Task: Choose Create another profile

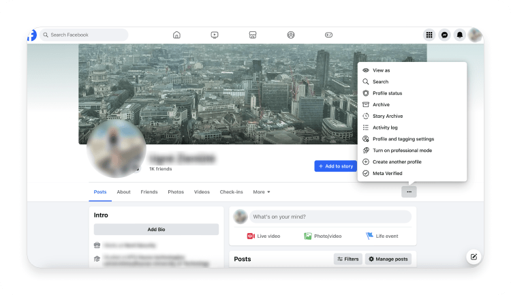Action: click(x=412, y=161)
